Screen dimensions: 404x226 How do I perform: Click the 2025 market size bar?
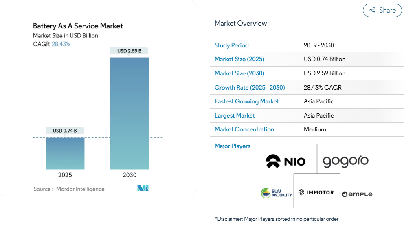point(65,153)
